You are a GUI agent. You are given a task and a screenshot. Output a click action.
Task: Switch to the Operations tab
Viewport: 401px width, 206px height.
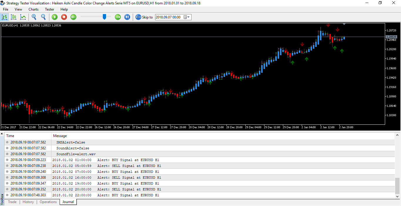(48, 202)
